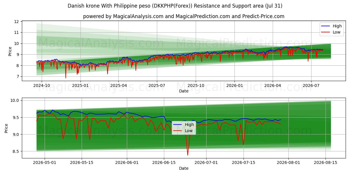
Task: Click the 2026-07-01 date label on lower axis
Action: point(206,163)
